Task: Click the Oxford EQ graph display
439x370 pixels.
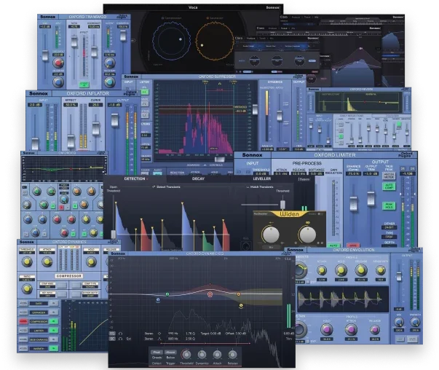Action: 64,168
